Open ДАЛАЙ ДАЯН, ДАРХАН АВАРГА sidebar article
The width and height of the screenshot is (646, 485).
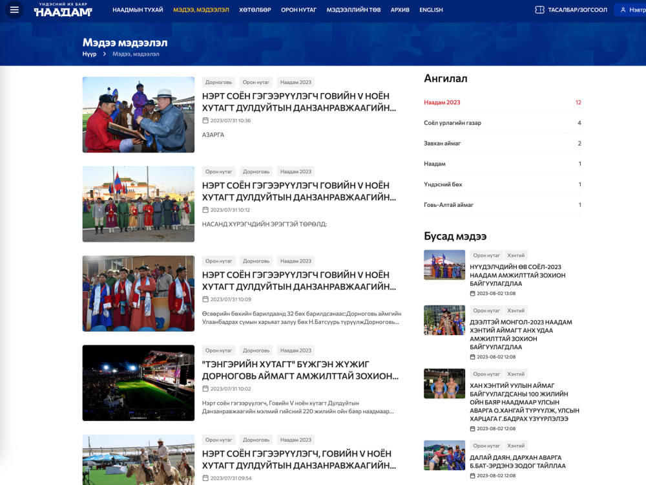click(x=518, y=462)
